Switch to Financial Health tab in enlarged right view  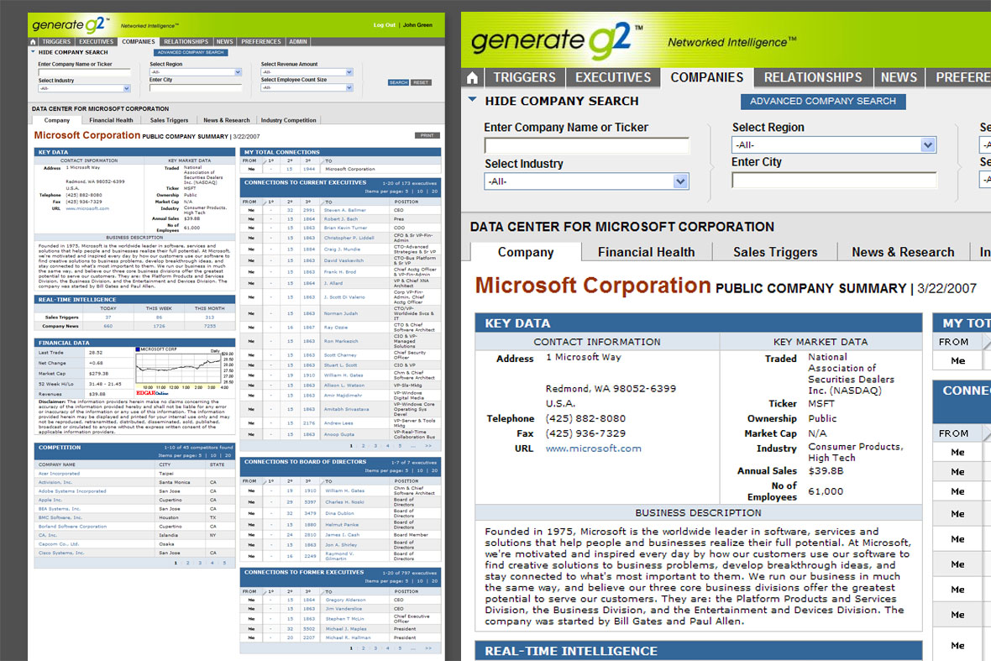pyautogui.click(x=646, y=252)
